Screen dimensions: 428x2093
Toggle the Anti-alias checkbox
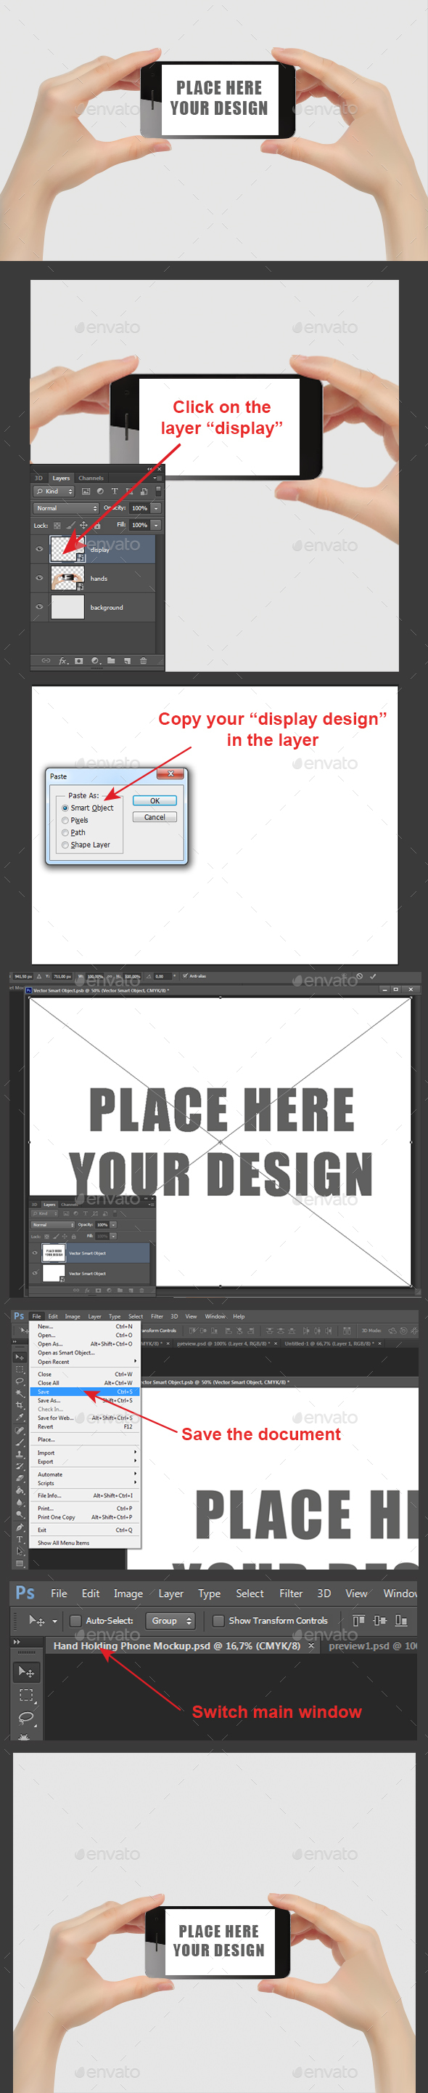point(186,976)
